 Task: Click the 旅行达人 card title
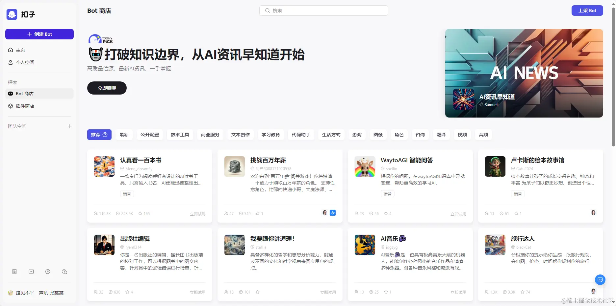(x=523, y=239)
